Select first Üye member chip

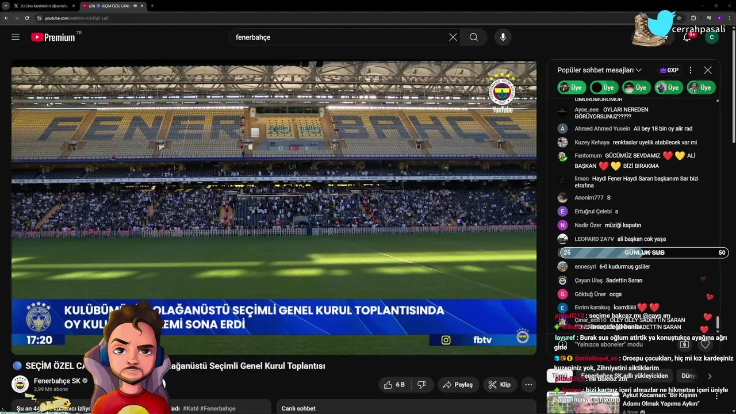tap(571, 87)
